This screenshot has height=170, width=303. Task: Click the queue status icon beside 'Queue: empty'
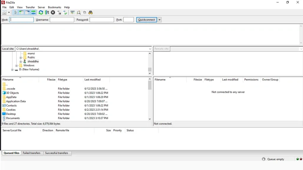pyautogui.click(x=264, y=159)
